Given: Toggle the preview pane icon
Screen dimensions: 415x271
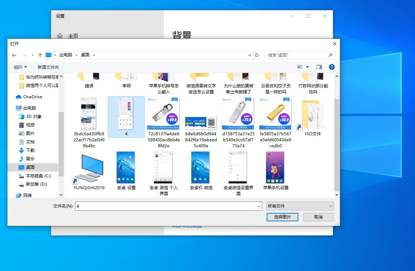Looking at the screenshot, I should click(x=319, y=67).
